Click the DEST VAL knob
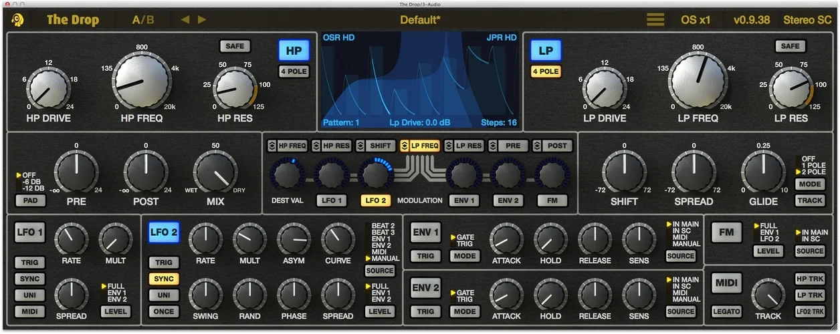 (x=287, y=174)
